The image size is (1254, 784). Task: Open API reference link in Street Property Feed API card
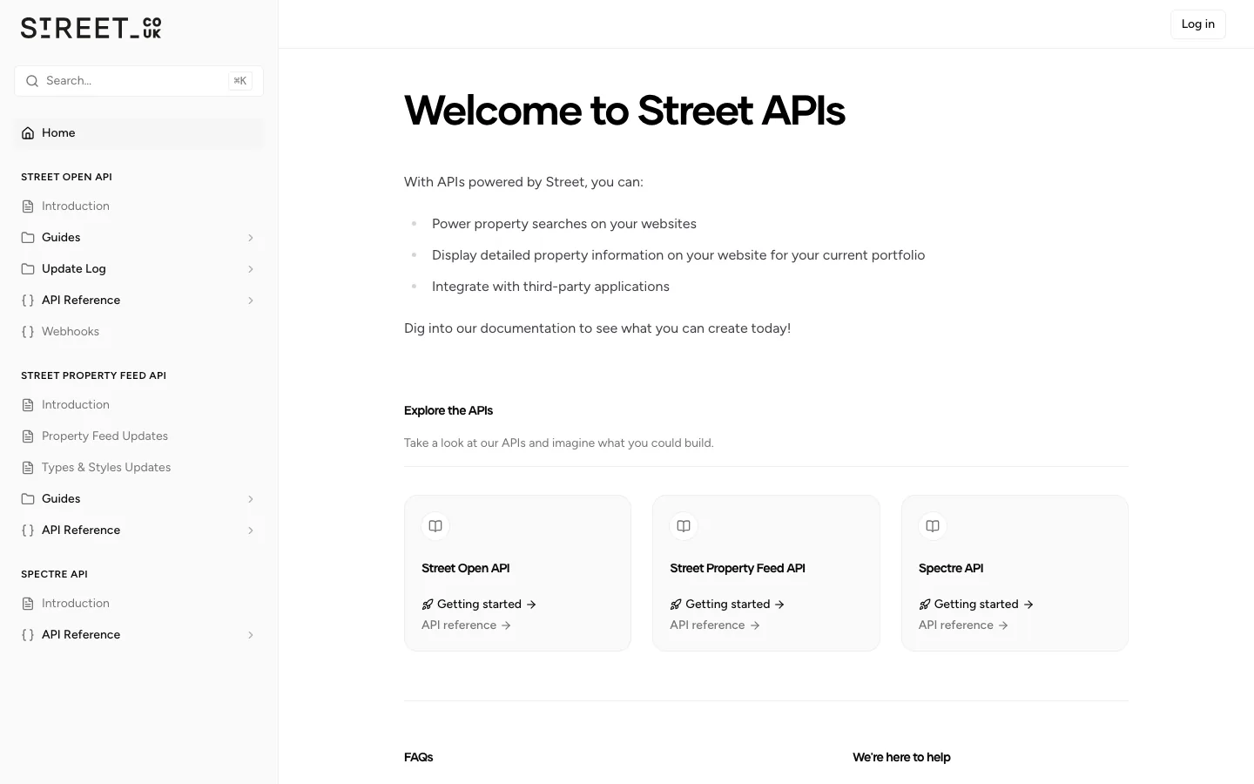[x=715, y=625]
